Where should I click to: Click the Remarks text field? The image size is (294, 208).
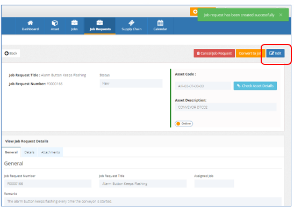pyautogui.click(x=143, y=201)
